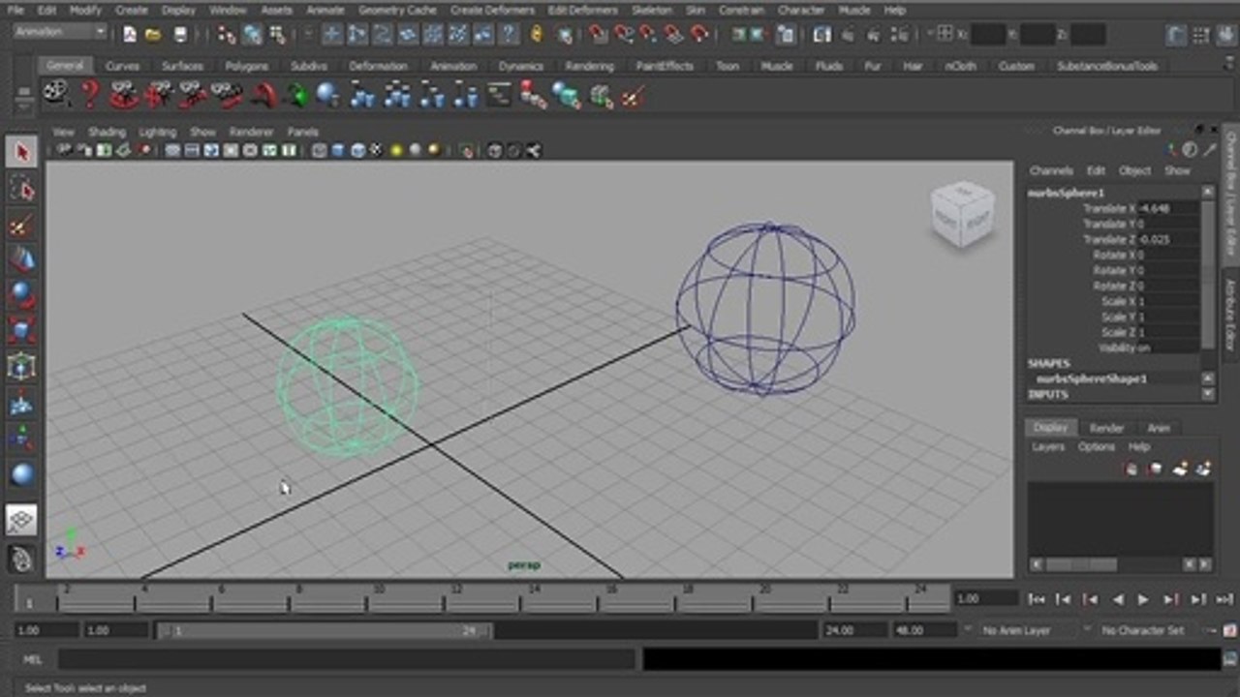
Task: Switch to the Render layer tab
Action: pos(1107,428)
